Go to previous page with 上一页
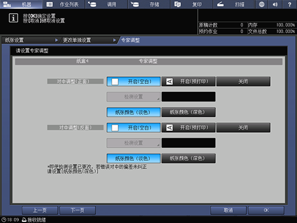The height and width of the screenshot is (223, 297). tap(40, 210)
